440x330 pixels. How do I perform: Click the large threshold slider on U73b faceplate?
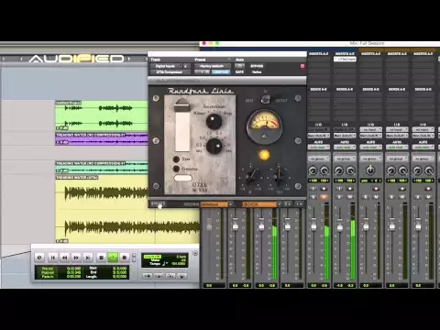(182, 126)
